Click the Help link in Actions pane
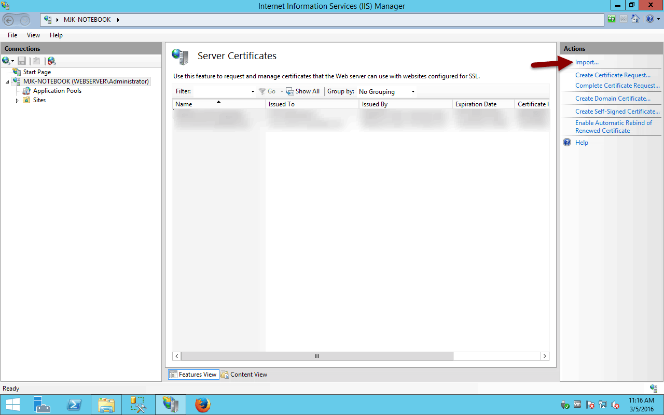 582,143
